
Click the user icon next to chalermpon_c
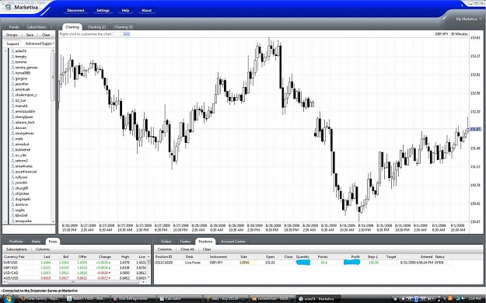click(x=12, y=95)
